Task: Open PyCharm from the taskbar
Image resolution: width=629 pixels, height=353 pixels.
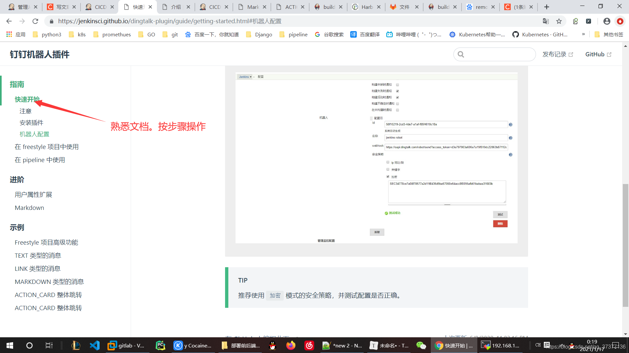Action: (160, 345)
